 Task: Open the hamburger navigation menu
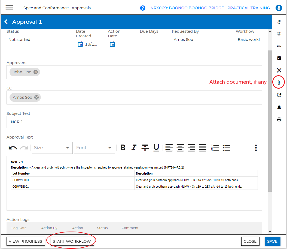9,8
